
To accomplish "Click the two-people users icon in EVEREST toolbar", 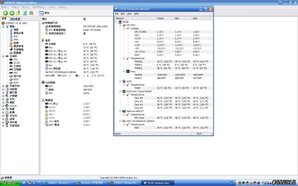I will click(31, 13).
